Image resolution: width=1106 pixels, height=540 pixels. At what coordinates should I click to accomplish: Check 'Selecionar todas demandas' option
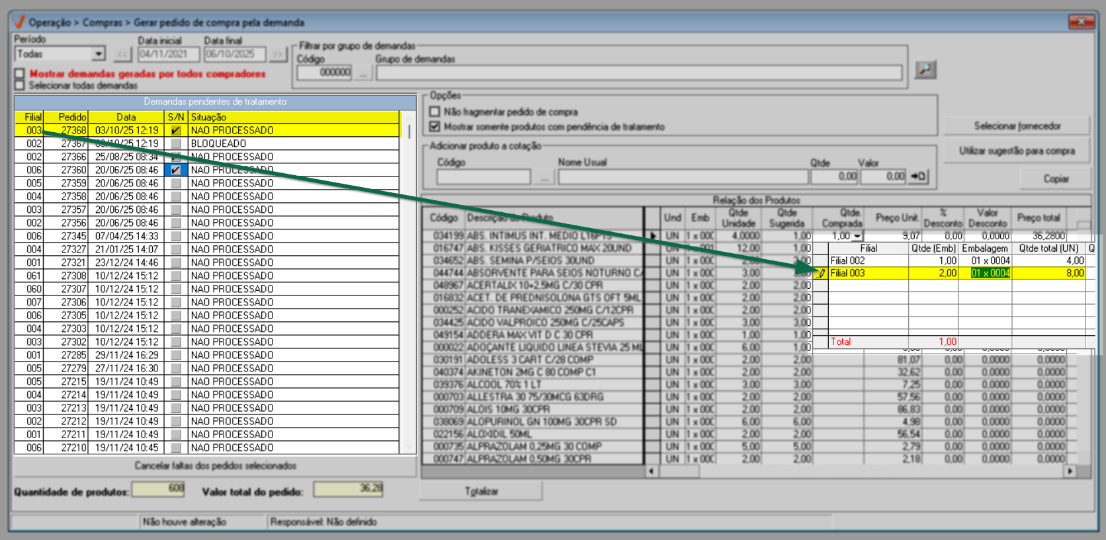click(20, 85)
